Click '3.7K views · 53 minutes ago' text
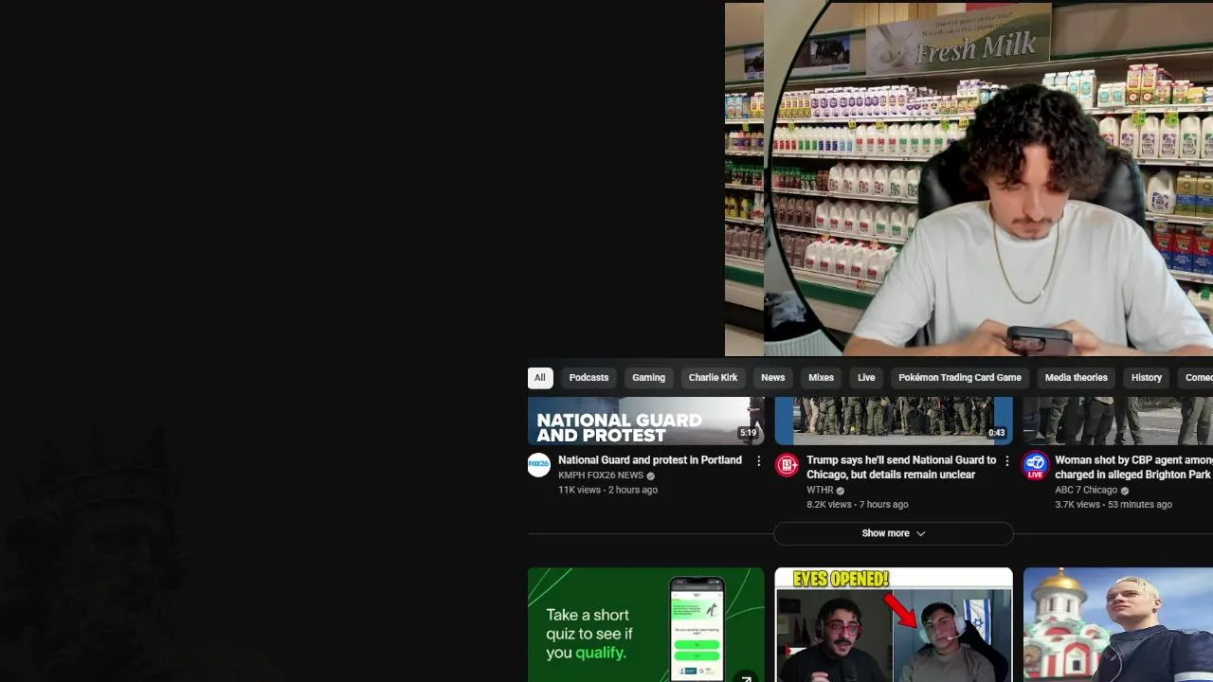 pos(1113,505)
